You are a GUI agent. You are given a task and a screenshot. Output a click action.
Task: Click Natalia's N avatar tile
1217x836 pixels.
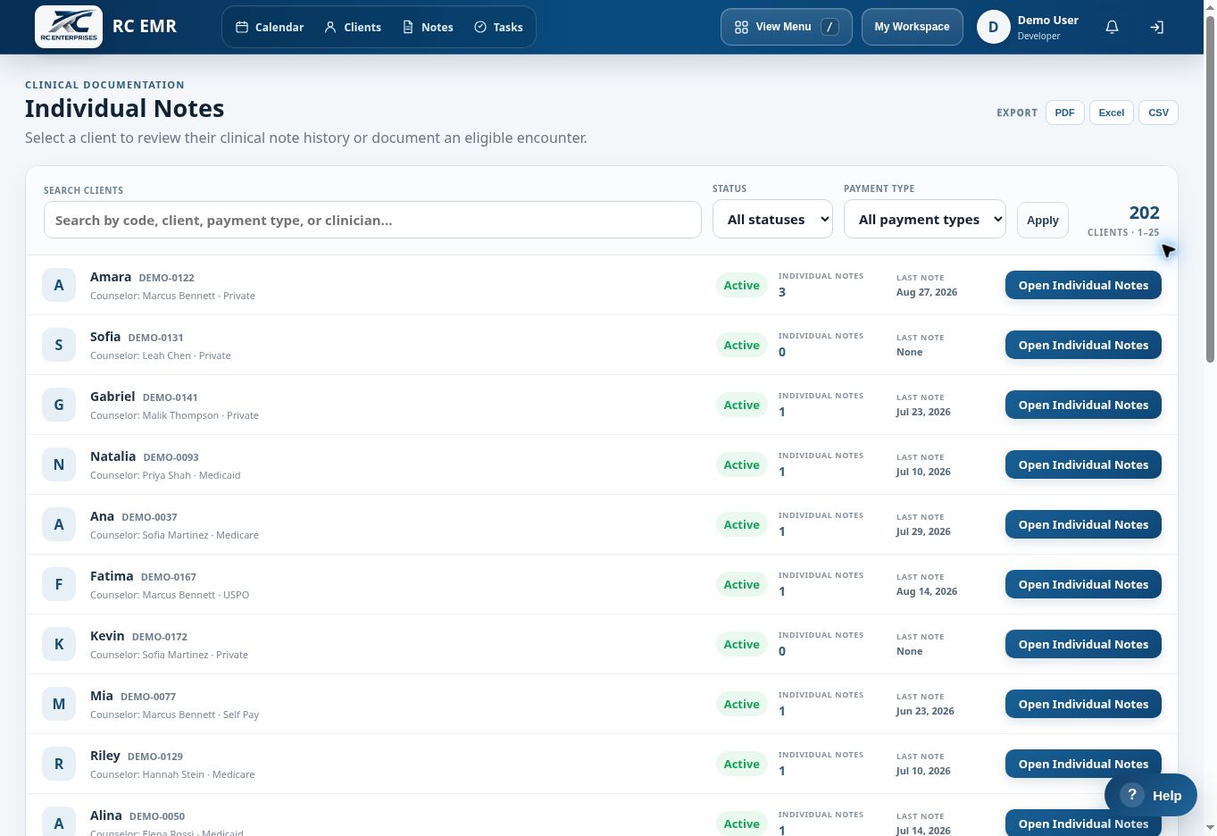(59, 464)
